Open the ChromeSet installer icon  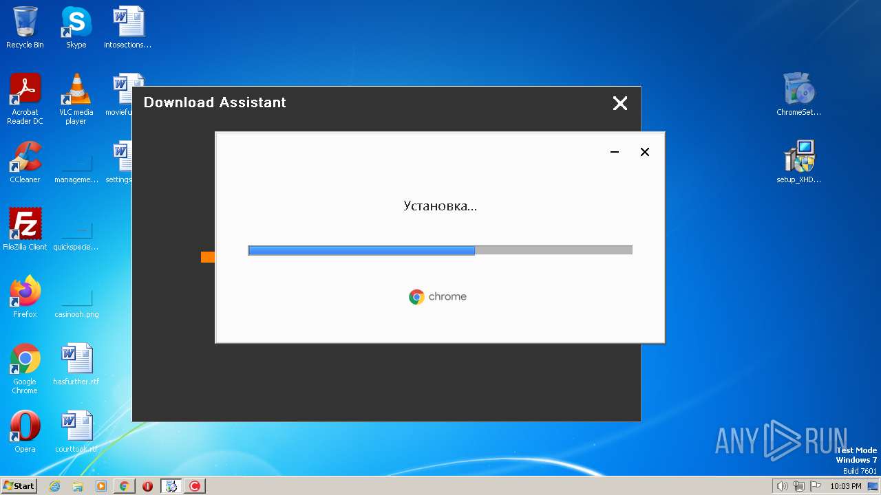point(798,95)
